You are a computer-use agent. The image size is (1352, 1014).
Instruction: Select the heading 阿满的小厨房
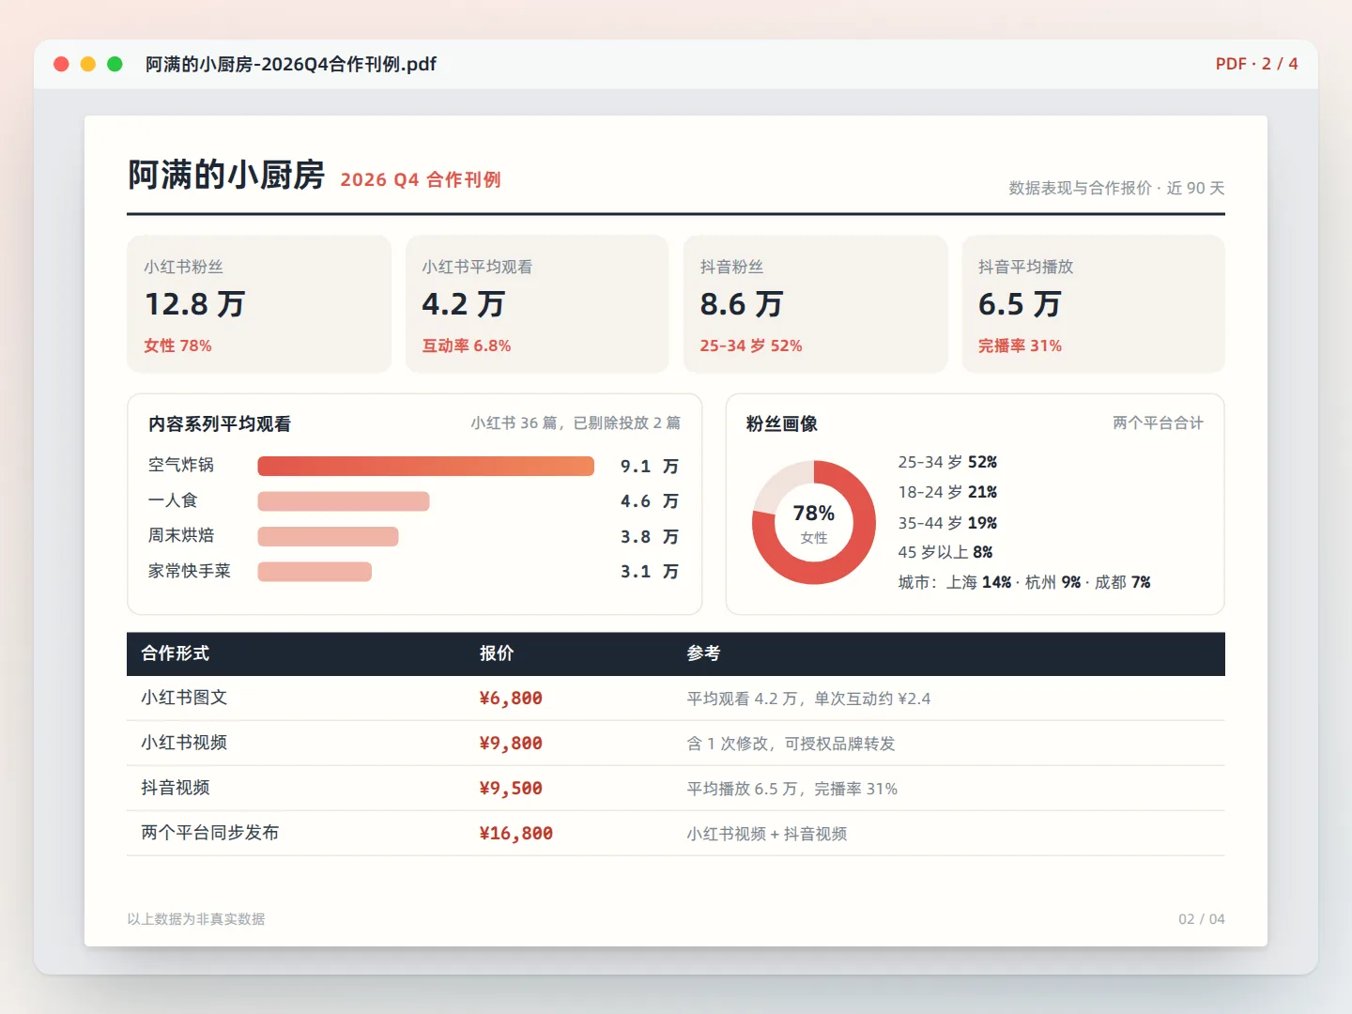(226, 175)
